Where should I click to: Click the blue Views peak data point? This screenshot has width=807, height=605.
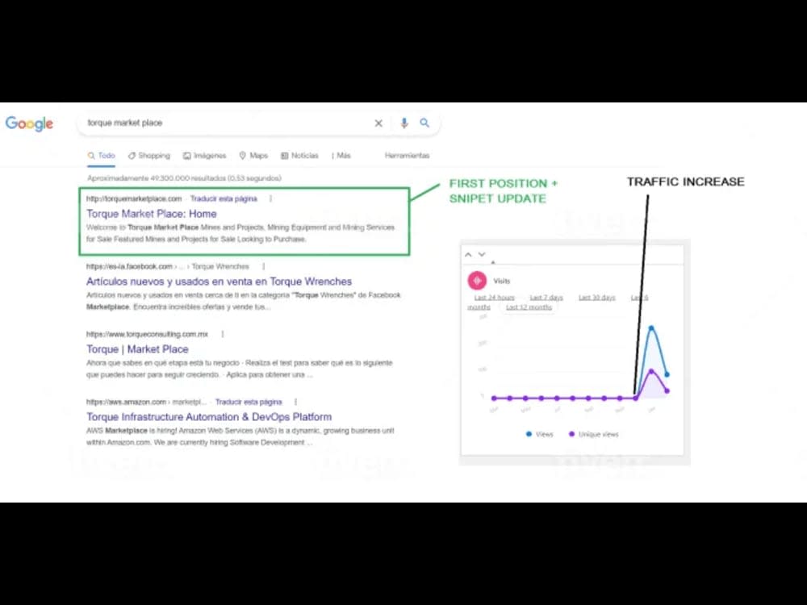pos(651,328)
